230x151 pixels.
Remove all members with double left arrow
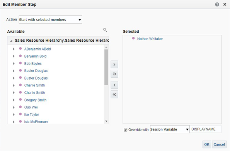(114, 94)
